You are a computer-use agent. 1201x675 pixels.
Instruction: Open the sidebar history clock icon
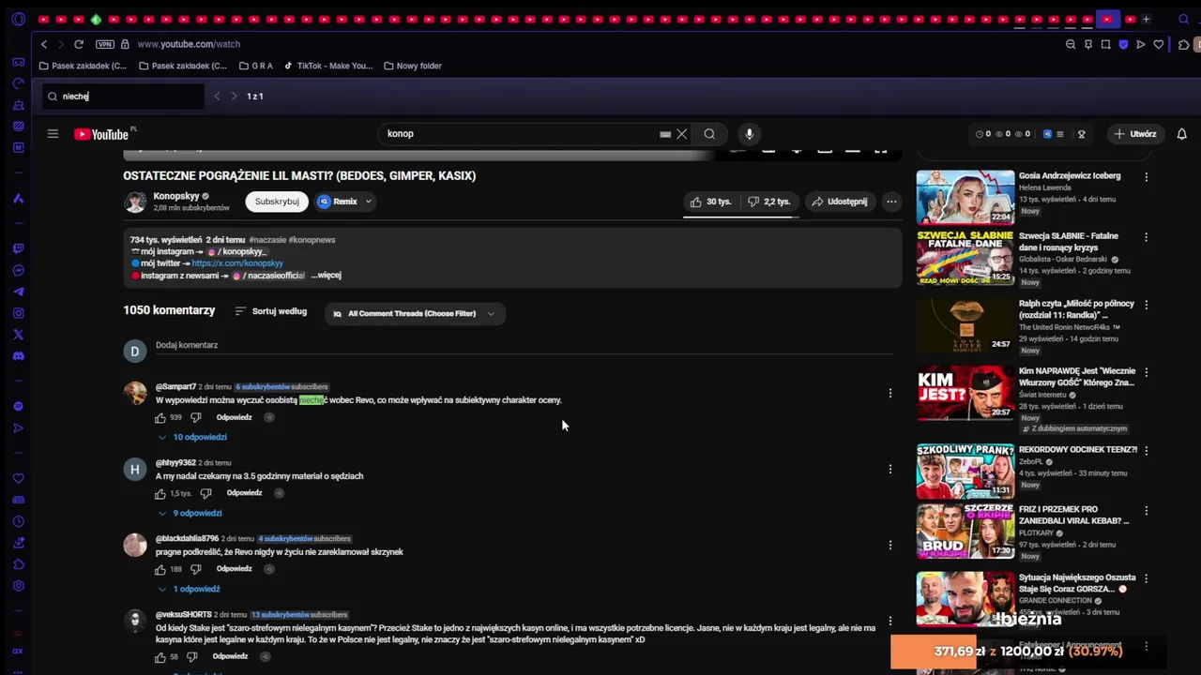pyautogui.click(x=18, y=521)
